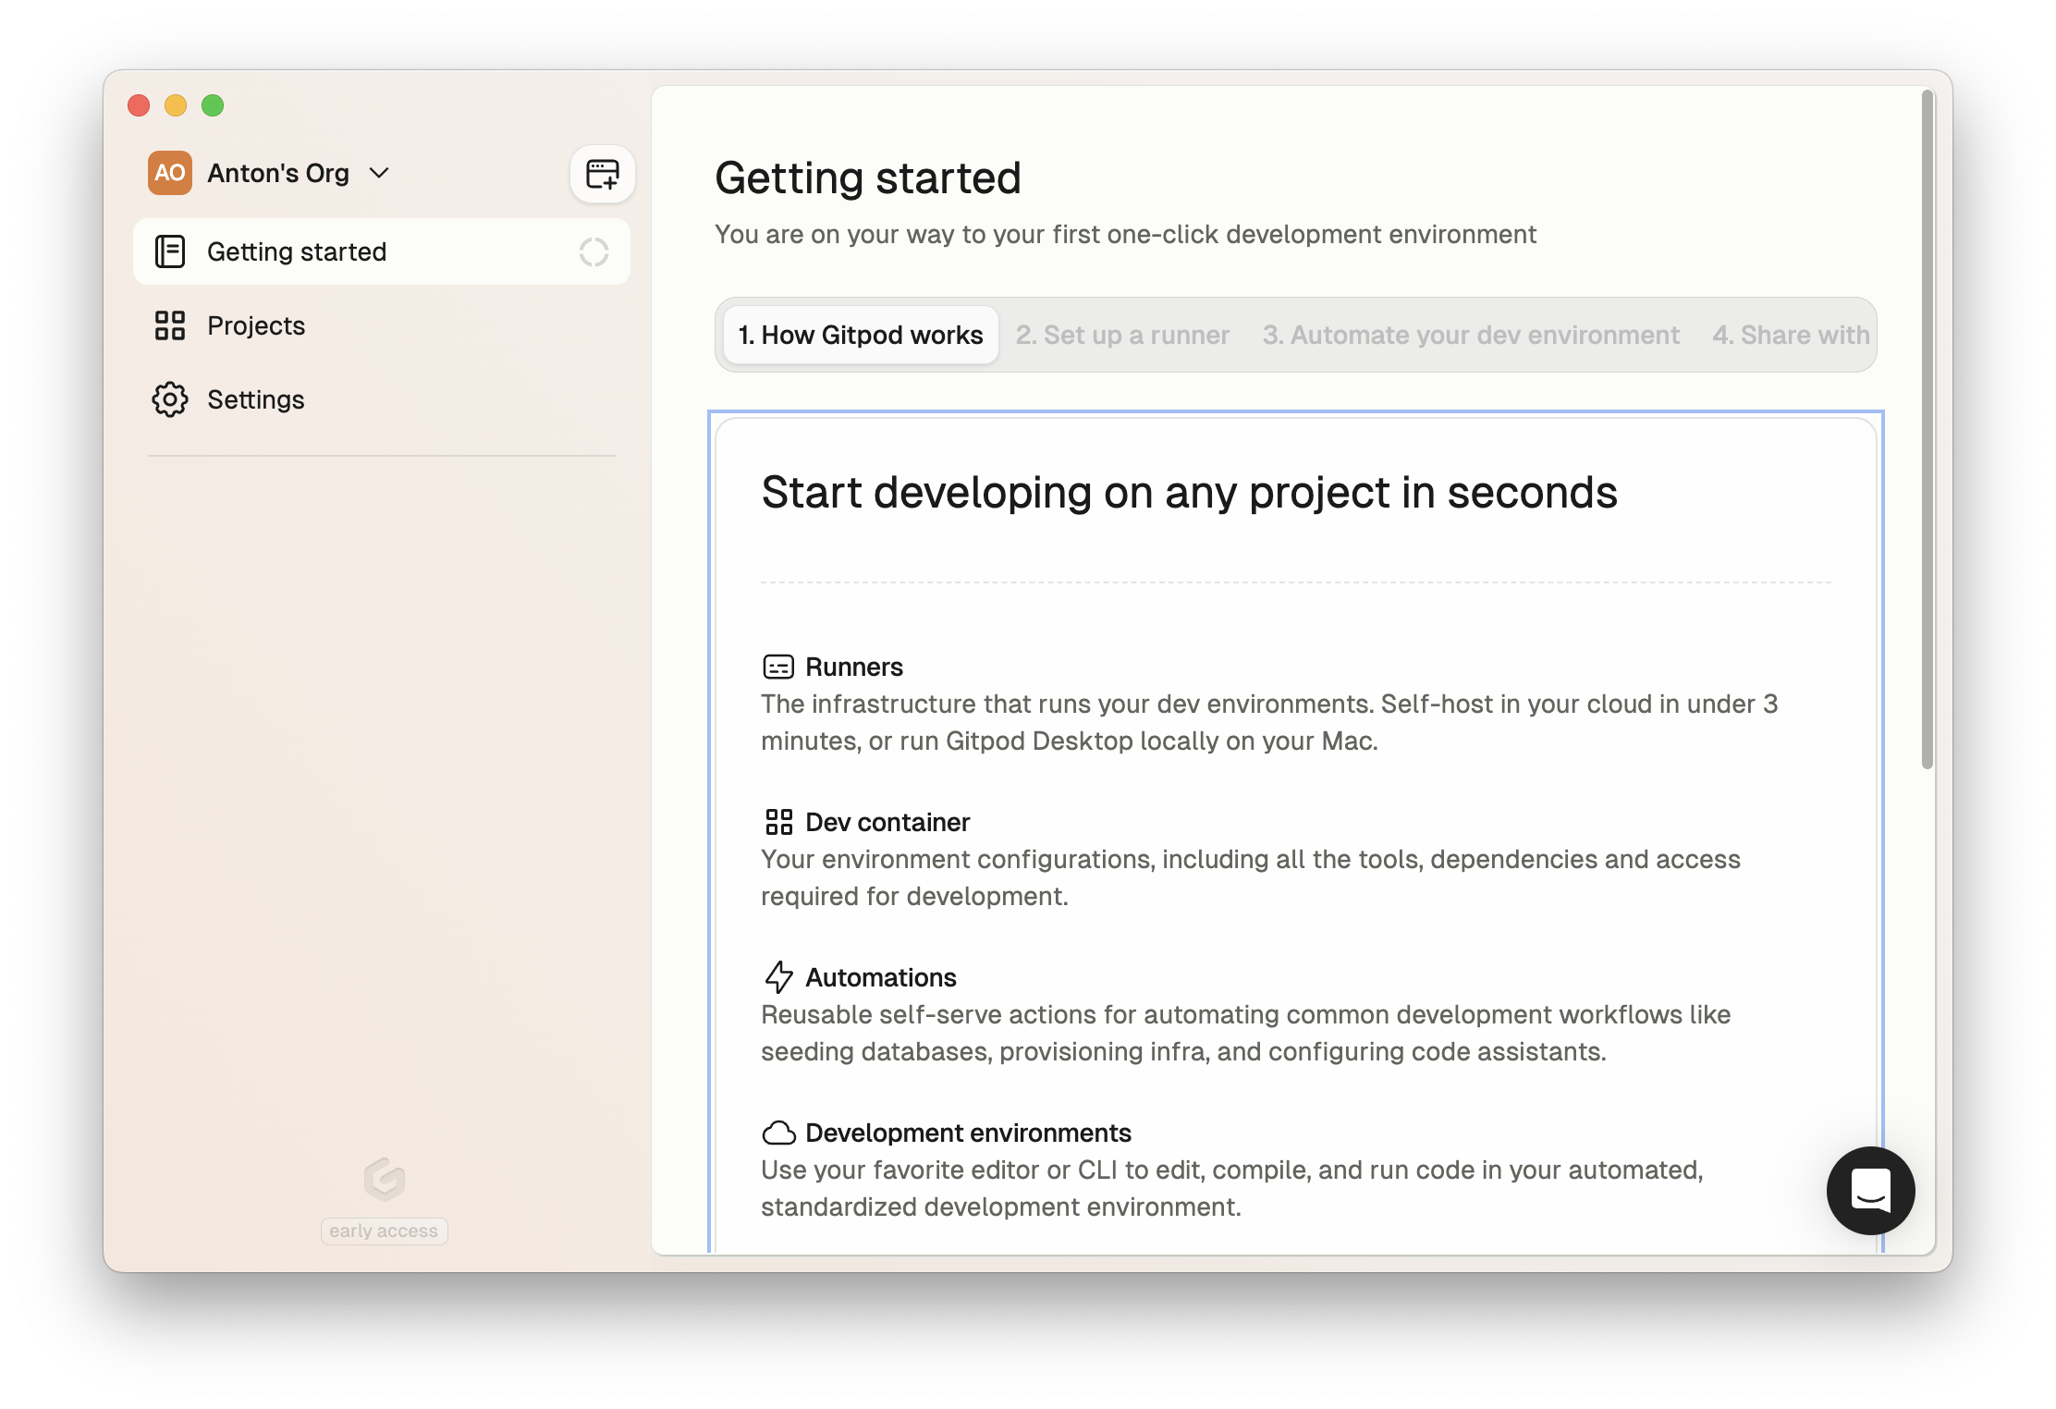Open the Share with tab
Viewport: 2056px width, 1409px height.
tap(1791, 335)
